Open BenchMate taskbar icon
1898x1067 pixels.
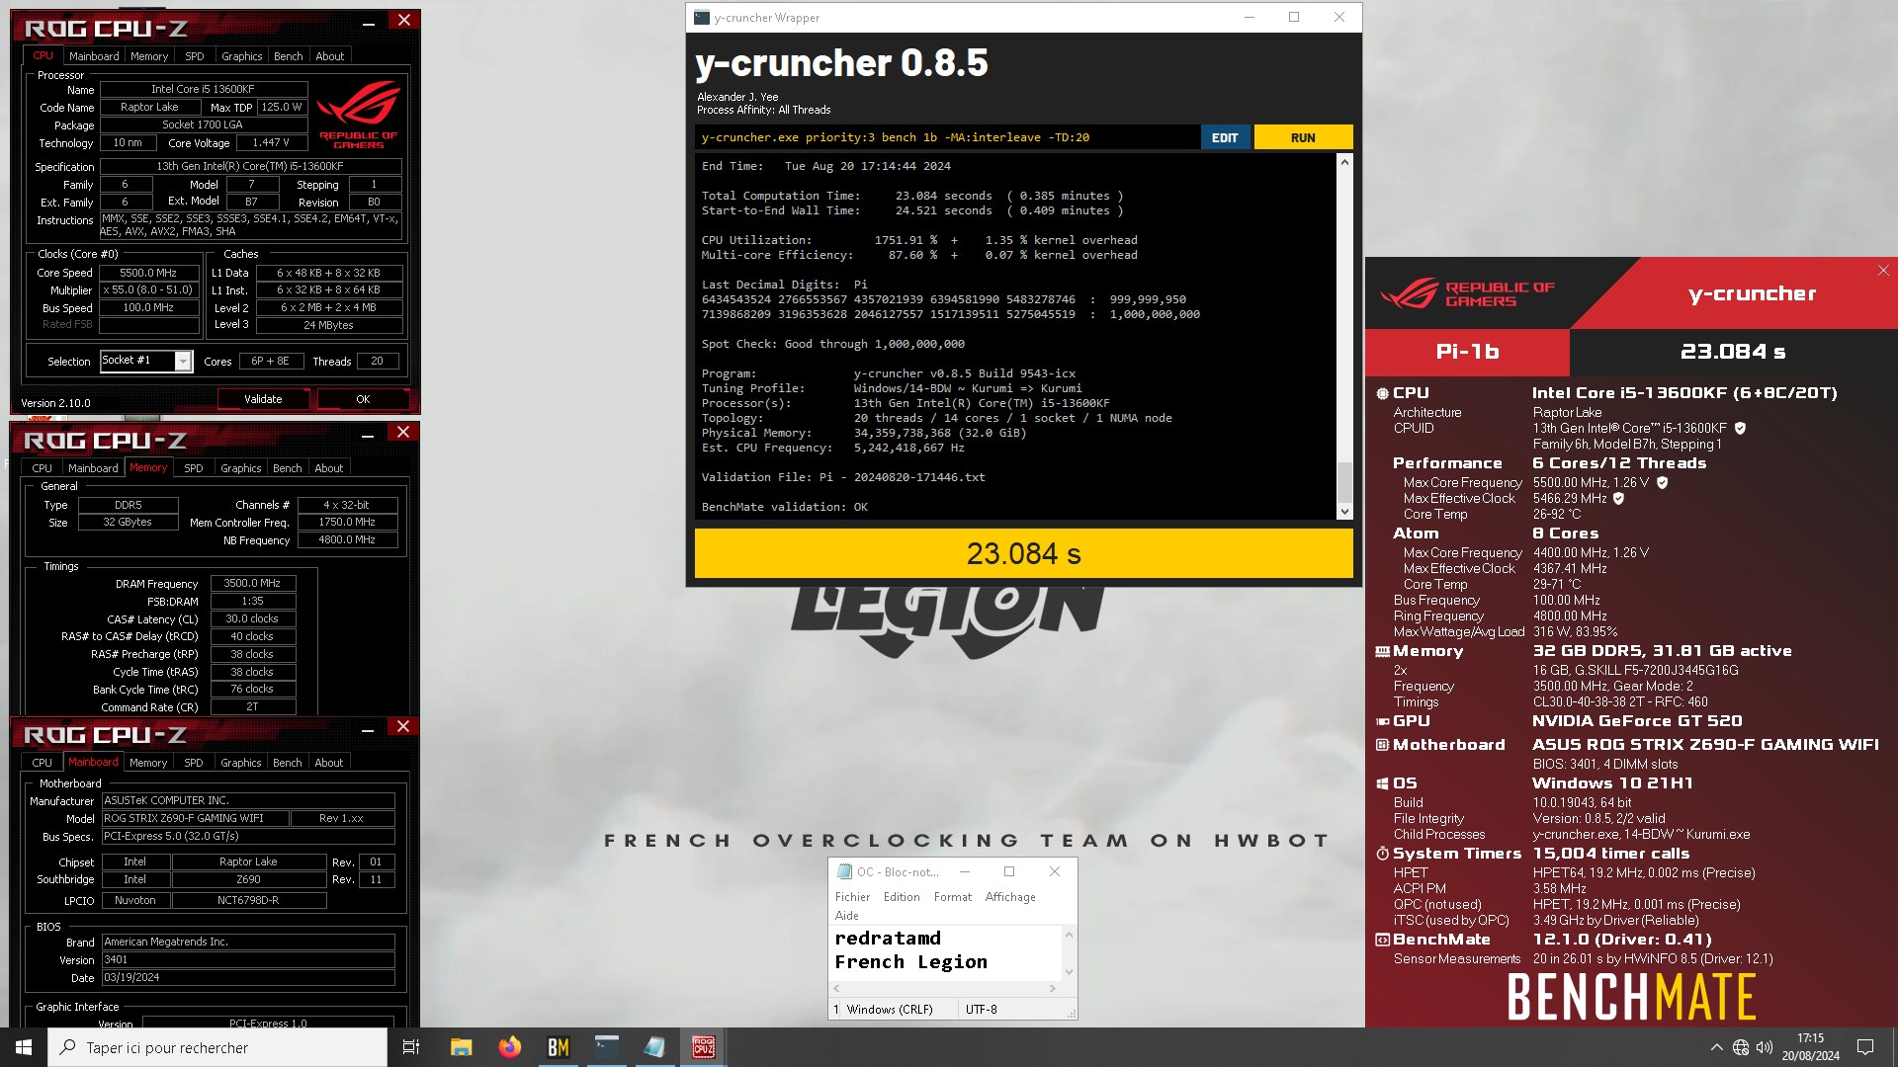[558, 1047]
